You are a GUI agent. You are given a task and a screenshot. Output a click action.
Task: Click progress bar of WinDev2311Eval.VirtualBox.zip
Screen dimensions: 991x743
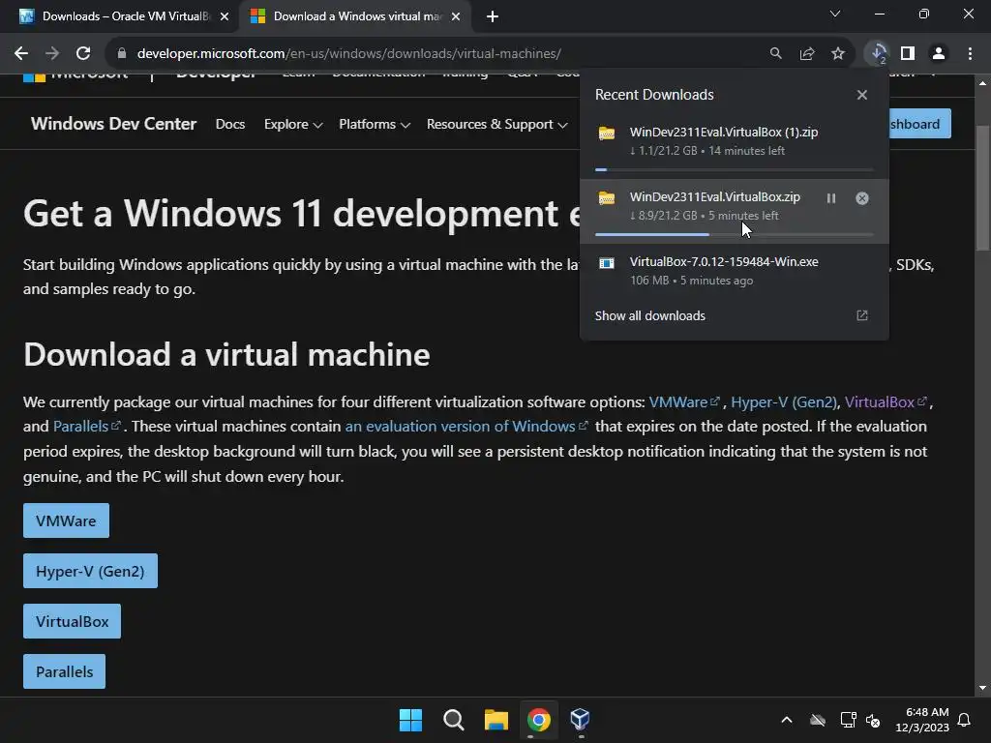(735, 234)
